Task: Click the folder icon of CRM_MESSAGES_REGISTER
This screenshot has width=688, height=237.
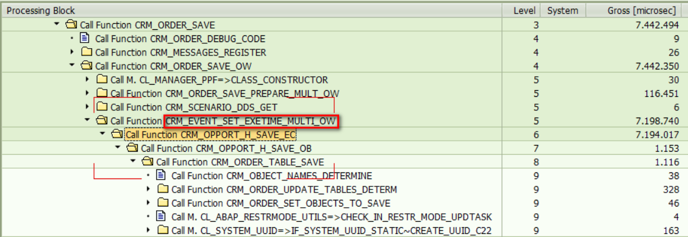Action: point(87,52)
